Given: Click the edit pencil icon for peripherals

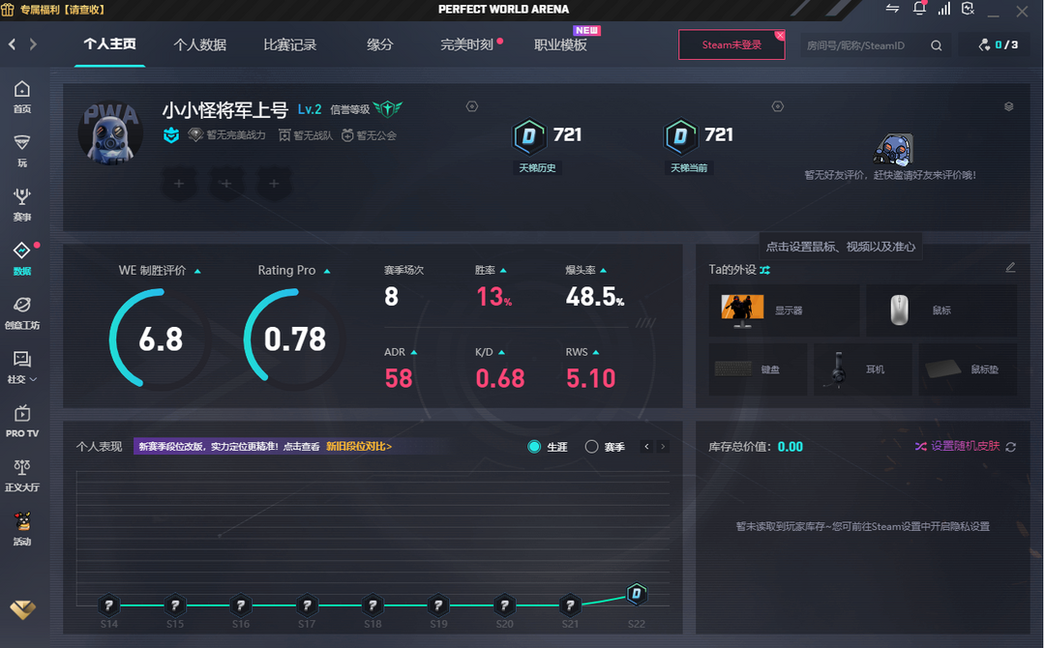Looking at the screenshot, I should 1010,268.
